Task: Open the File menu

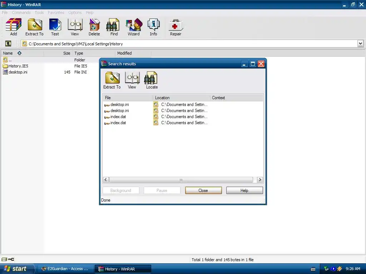Action: coord(5,12)
